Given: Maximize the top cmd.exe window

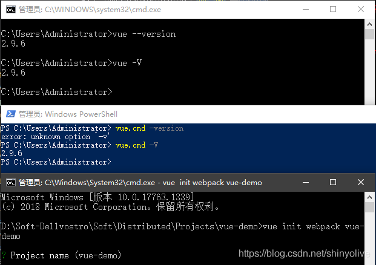Looking at the screenshot, I should 333,10.
